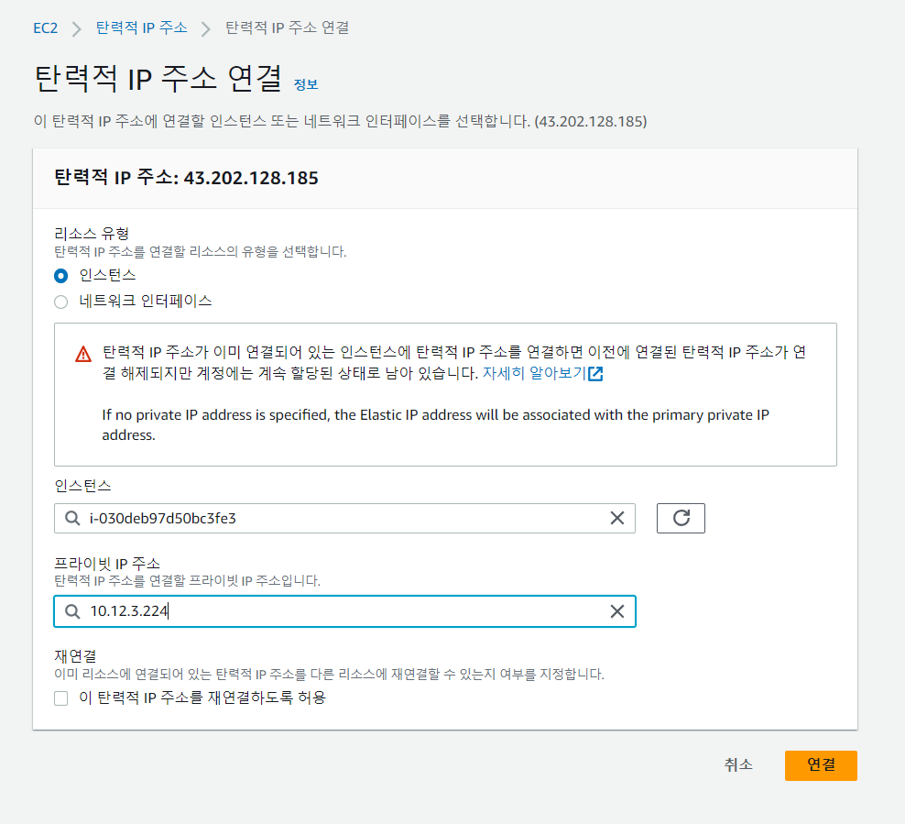The image size is (905, 824).
Task: Select the 네트워크 인터페이스 radio button
Action: click(60, 302)
